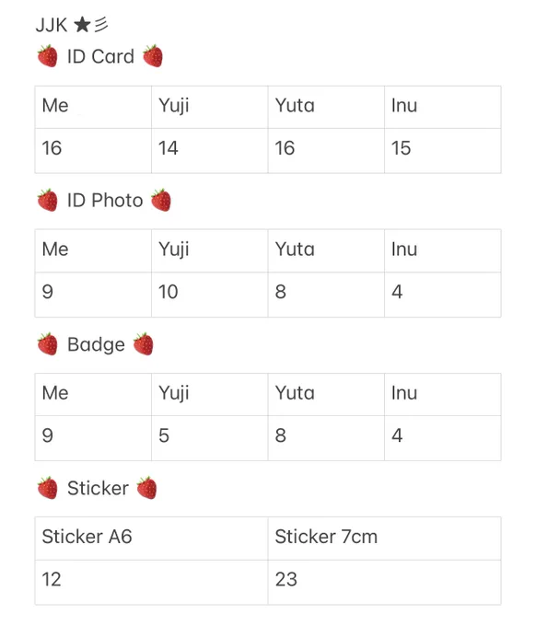Click the JJK title text

pyautogui.click(x=52, y=25)
